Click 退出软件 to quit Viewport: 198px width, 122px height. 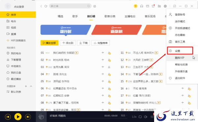click(180, 78)
